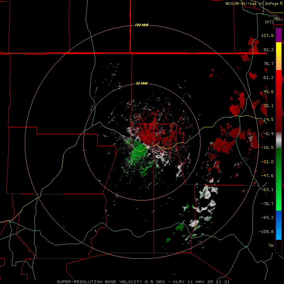Screen dimensions: 284x284
Task: Click the 100 NMI range ring label
Action: [x=142, y=25]
